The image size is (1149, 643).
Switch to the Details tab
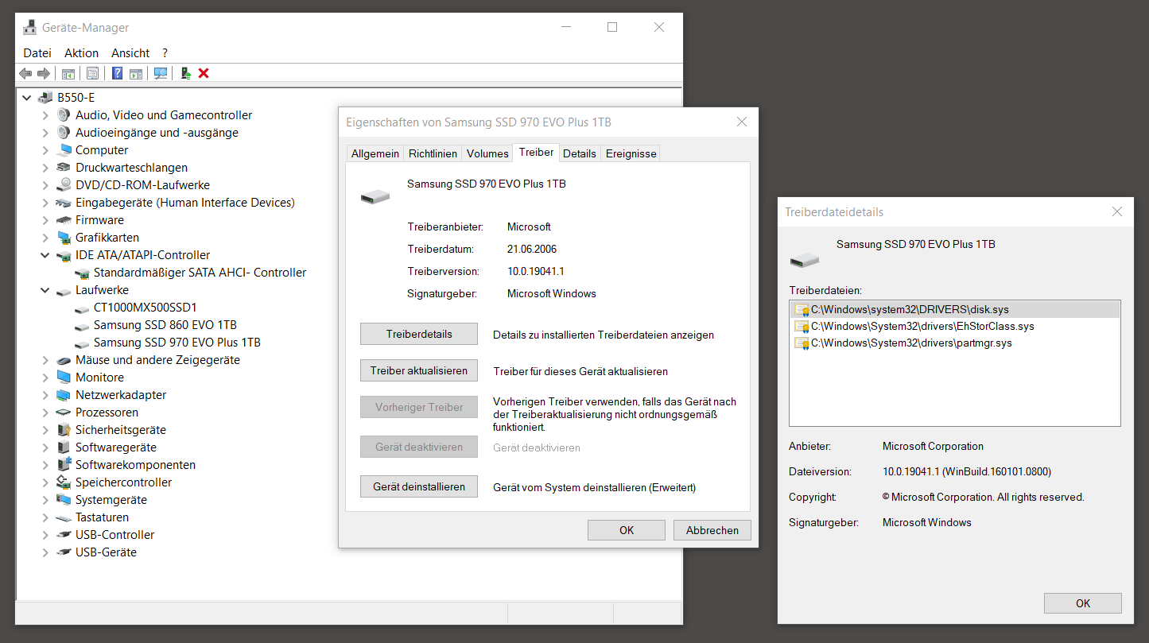580,153
